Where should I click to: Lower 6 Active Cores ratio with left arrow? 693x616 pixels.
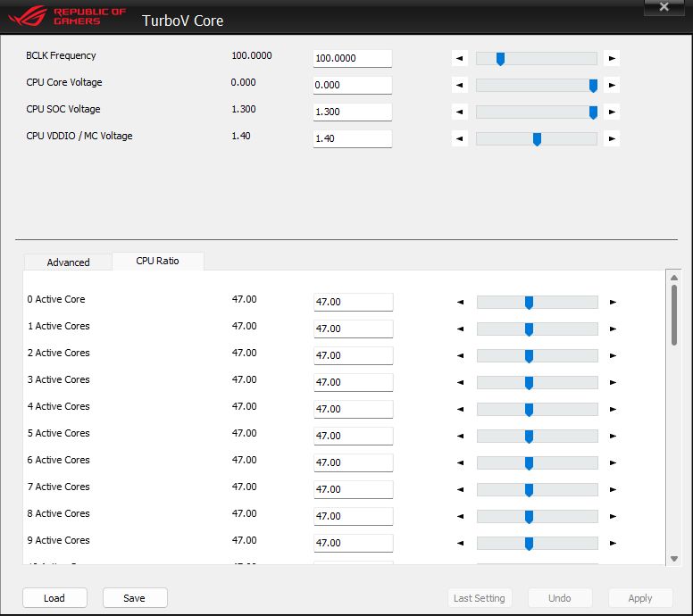(x=461, y=463)
